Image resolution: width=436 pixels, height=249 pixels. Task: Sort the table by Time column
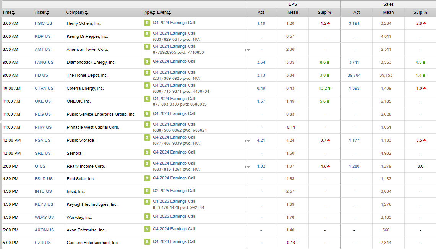click(x=8, y=13)
